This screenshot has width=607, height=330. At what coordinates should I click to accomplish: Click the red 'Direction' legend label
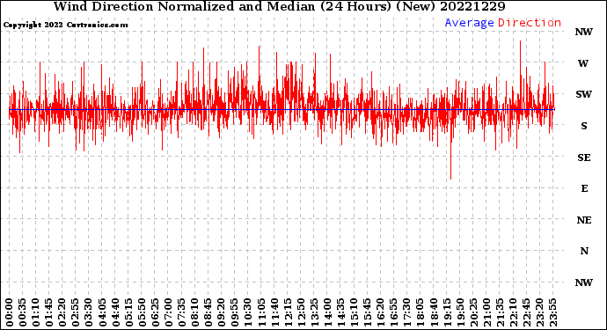[530, 23]
